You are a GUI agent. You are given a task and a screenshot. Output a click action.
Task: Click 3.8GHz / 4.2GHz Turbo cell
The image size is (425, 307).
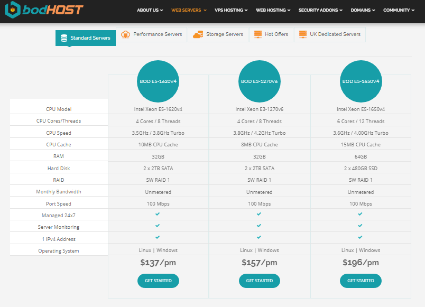click(x=260, y=133)
